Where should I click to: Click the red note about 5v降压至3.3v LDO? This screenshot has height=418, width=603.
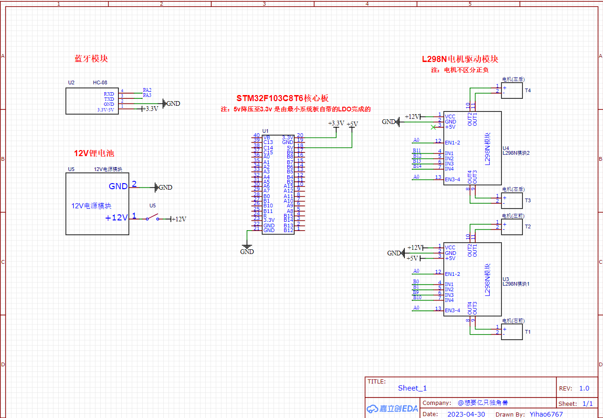click(296, 110)
